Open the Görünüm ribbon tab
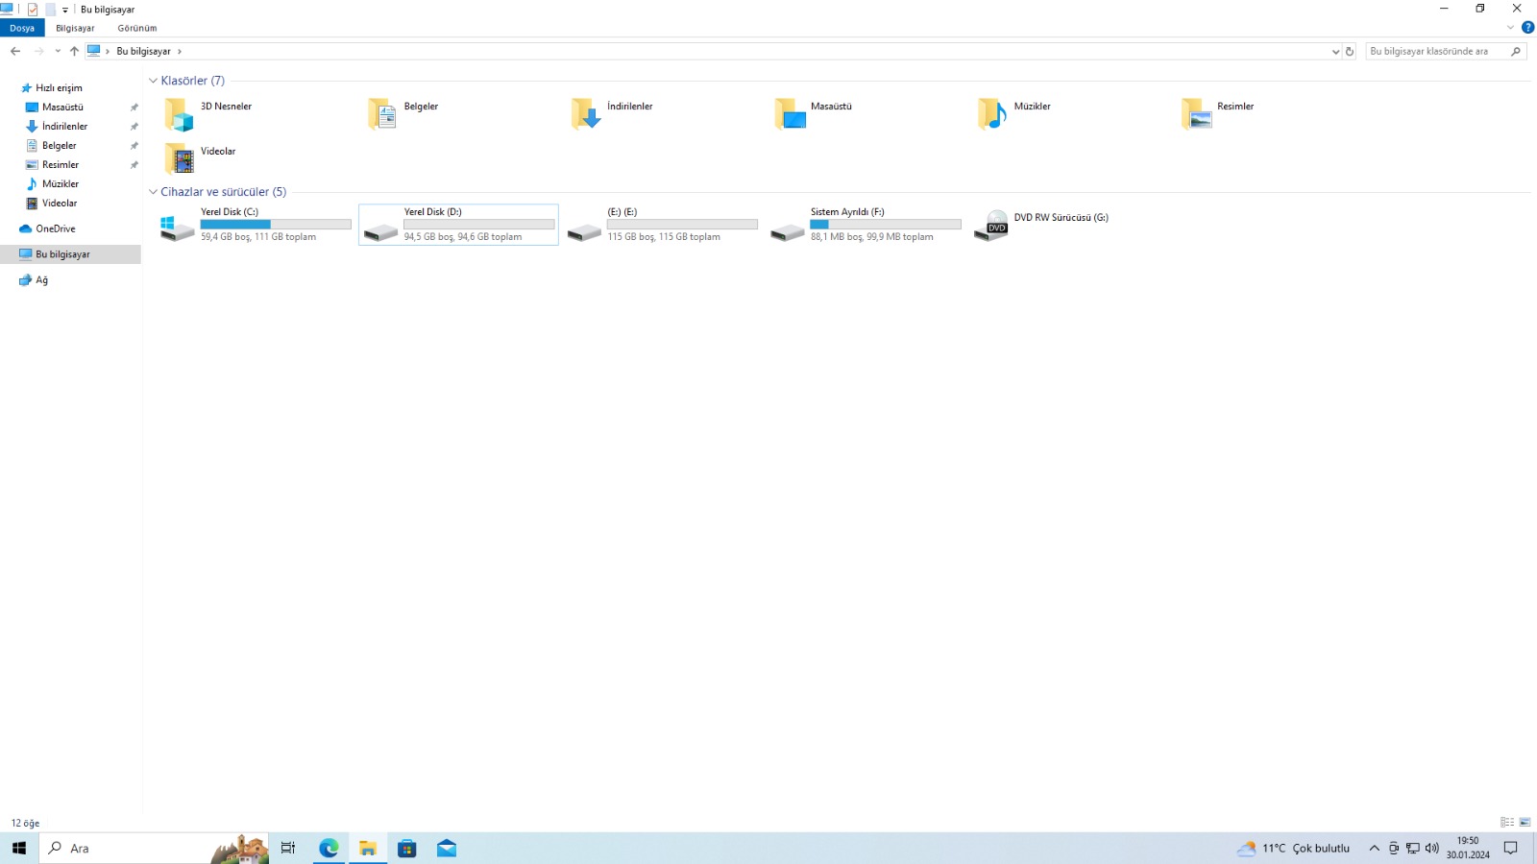This screenshot has height=864, width=1537. 137,29
